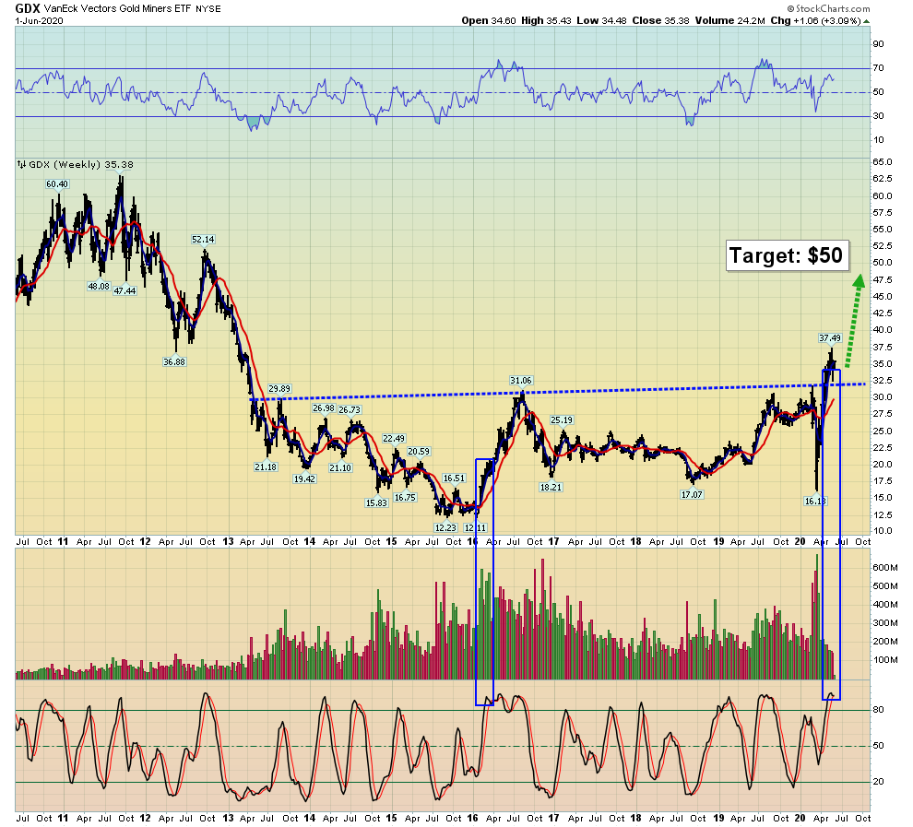Click the 37.49 recent high label
The width and height of the screenshot is (913, 827).
tap(830, 337)
